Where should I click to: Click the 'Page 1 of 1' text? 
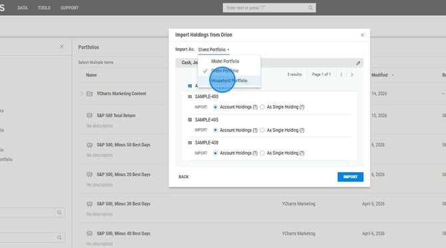(321, 74)
